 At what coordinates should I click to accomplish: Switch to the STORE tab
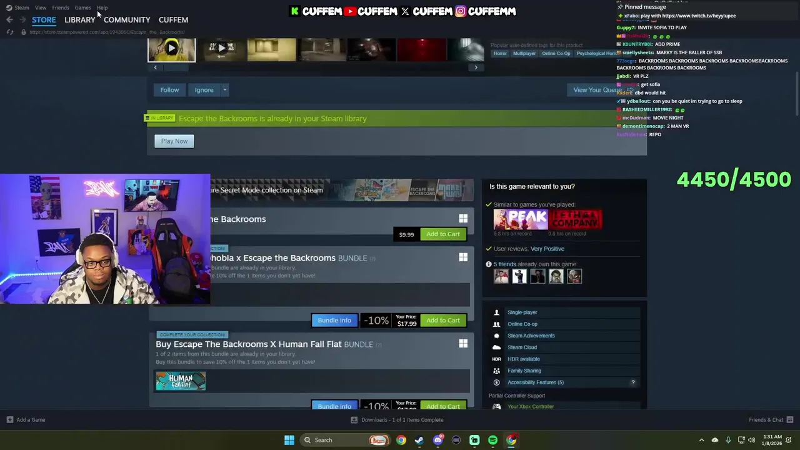click(44, 20)
